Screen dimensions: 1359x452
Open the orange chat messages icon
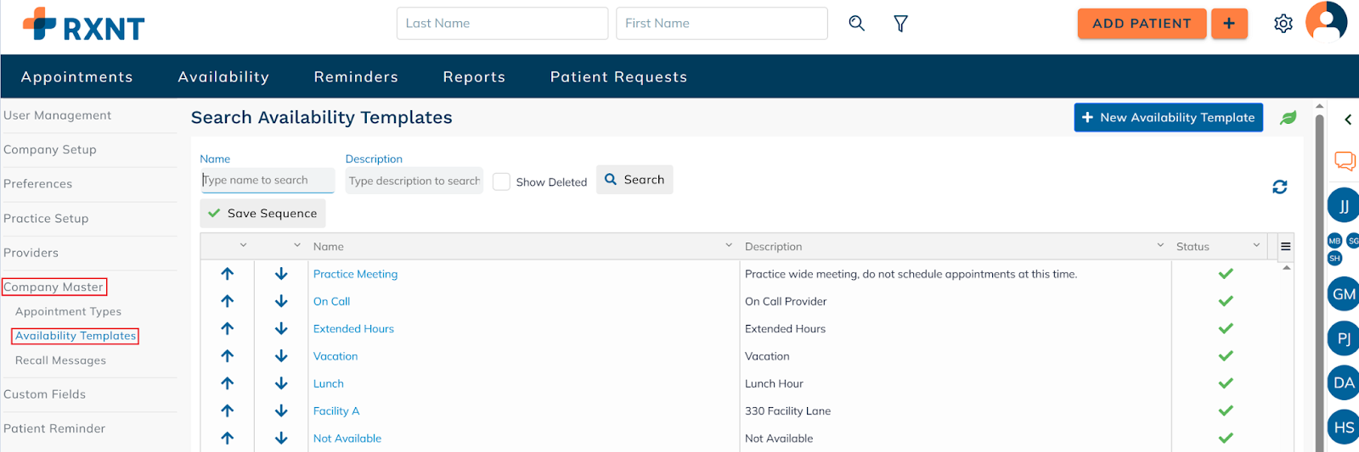click(x=1345, y=161)
